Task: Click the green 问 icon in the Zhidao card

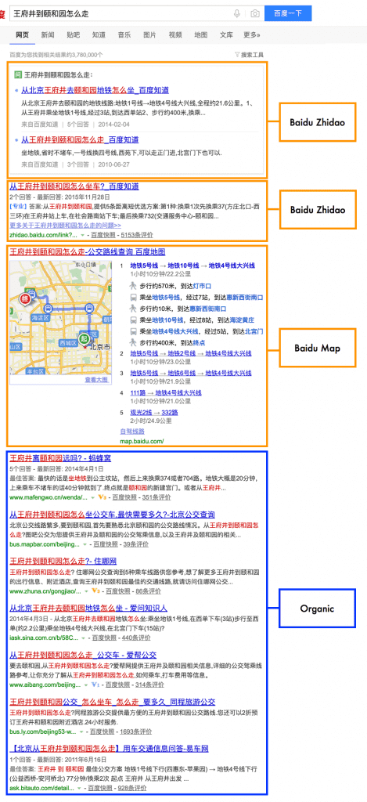Action: 18,74
